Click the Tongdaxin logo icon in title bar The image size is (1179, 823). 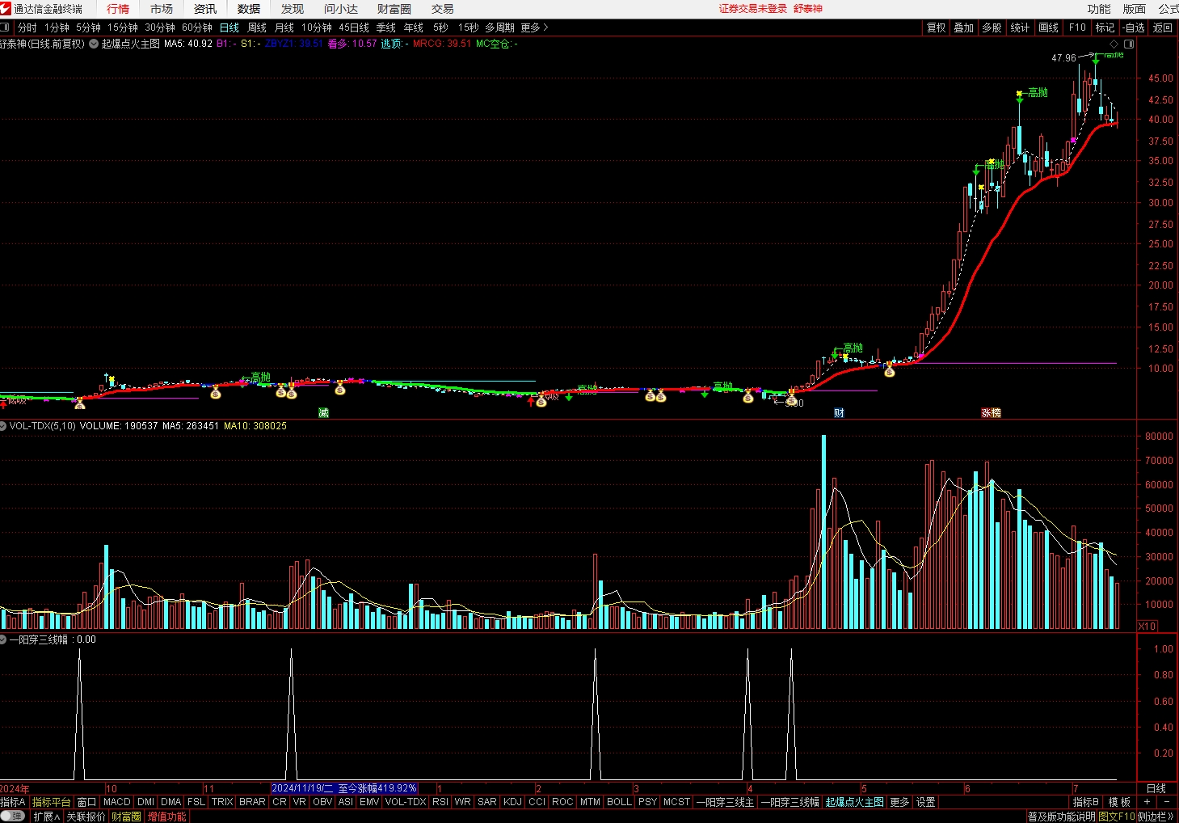(6, 9)
